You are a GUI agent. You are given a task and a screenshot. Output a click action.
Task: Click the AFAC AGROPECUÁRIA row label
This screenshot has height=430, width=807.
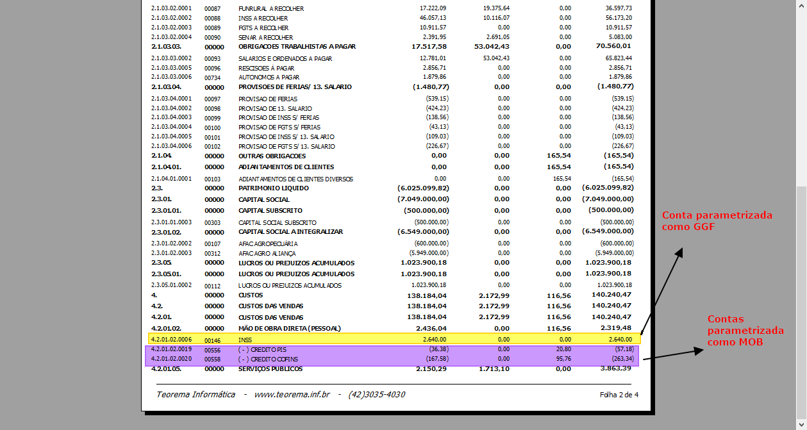tap(268, 244)
